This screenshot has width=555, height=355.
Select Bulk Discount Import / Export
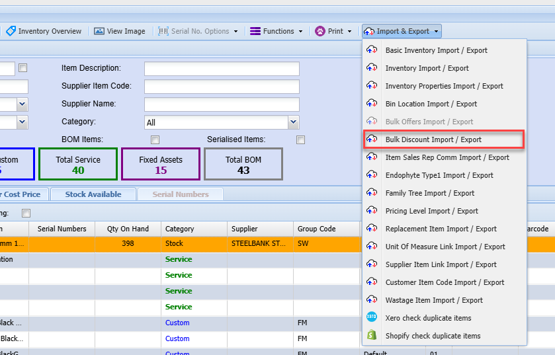pos(433,139)
